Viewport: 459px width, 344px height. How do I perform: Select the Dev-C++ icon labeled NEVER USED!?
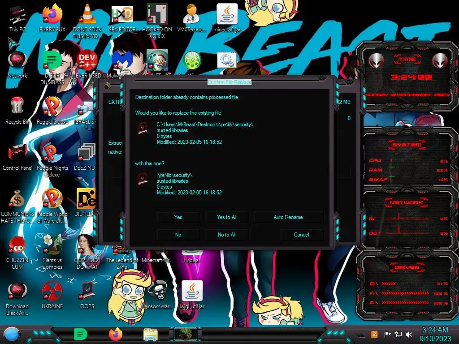(87, 64)
